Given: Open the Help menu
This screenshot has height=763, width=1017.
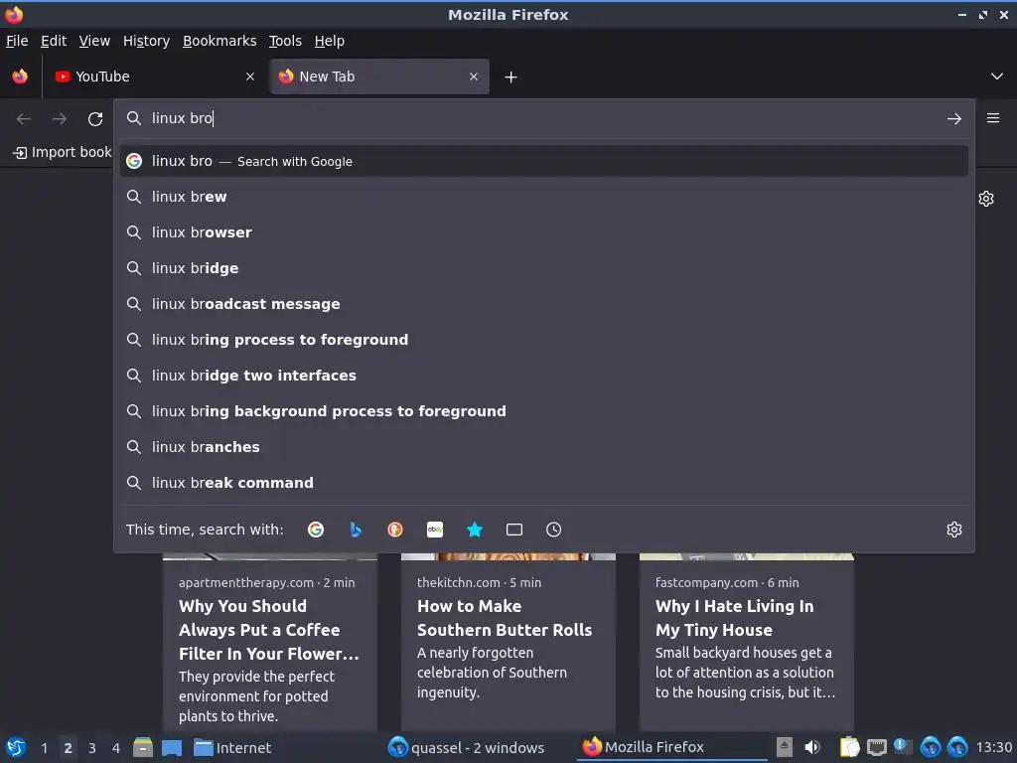Looking at the screenshot, I should click(330, 41).
